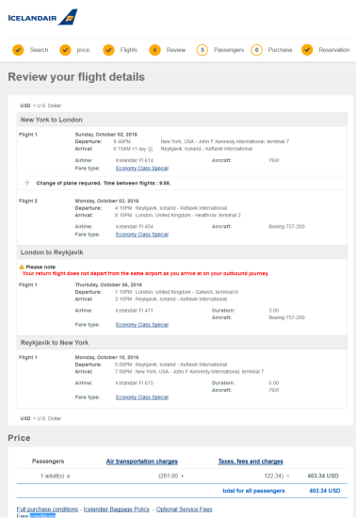Screen dimensions: 356x518
Task: Go to the Flights step label
Action: tap(129, 50)
